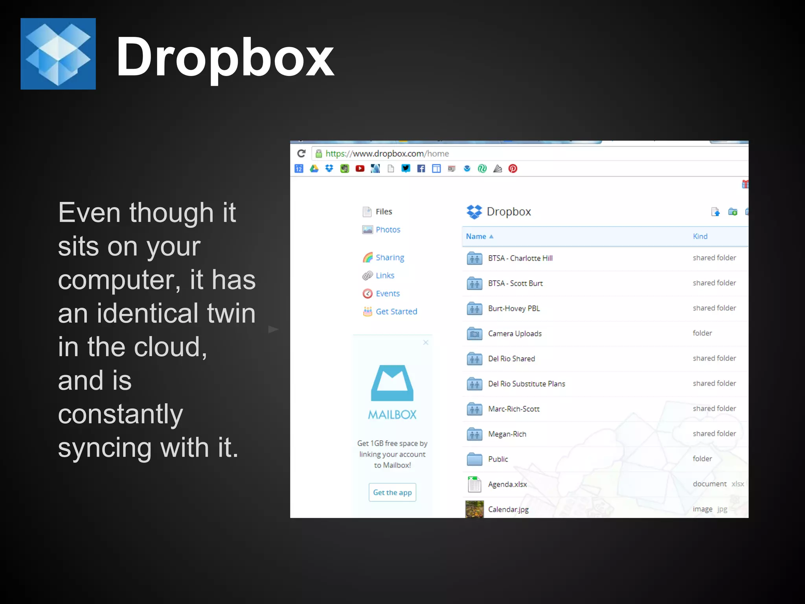Open the Google Calendar bookmark icon
Image resolution: width=805 pixels, height=604 pixels.
299,169
